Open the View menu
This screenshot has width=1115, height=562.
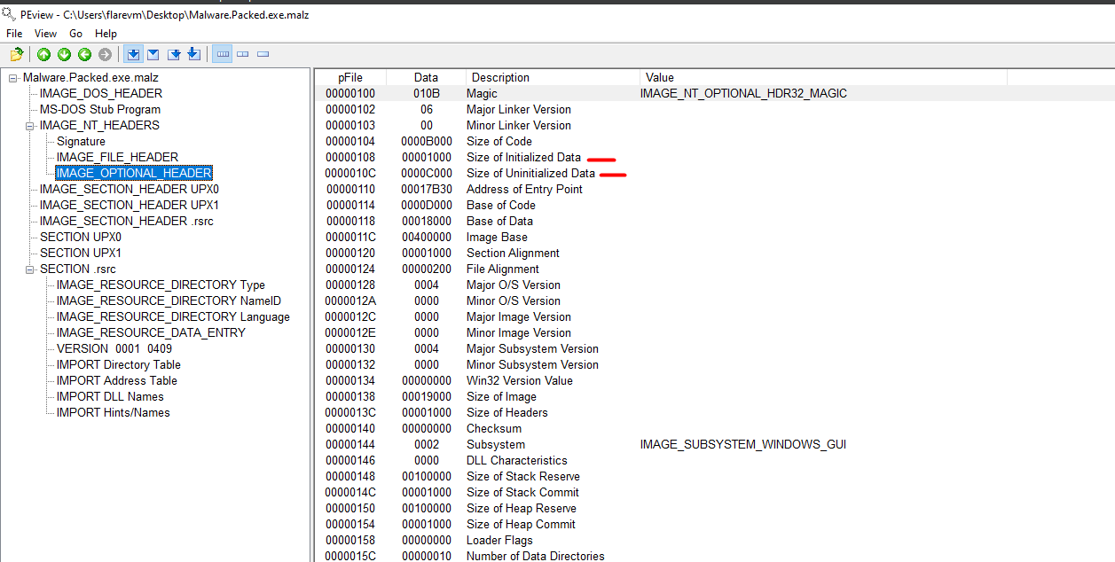[46, 34]
